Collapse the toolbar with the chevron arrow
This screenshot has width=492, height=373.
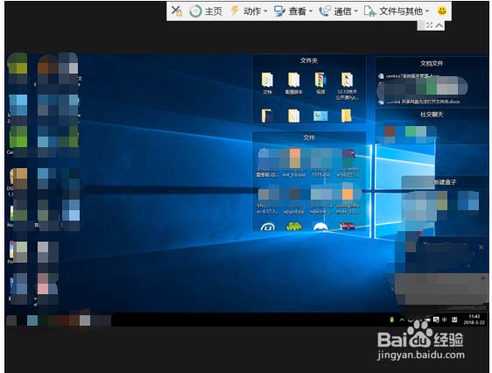coord(439,25)
